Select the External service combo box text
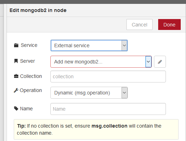The width and height of the screenshot is (186, 141). pyautogui.click(x=72, y=45)
